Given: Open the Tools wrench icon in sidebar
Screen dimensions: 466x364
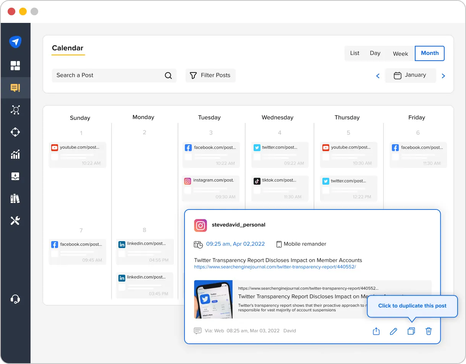Looking at the screenshot, I should pos(16,221).
